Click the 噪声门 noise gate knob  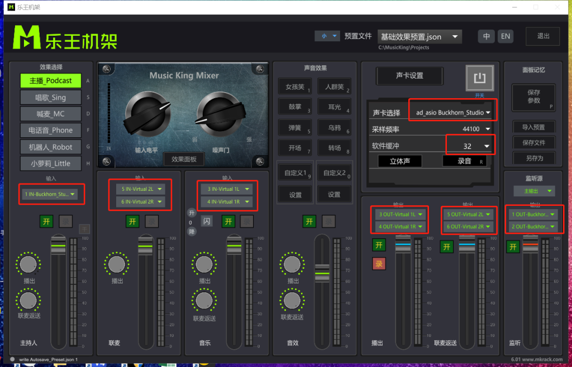[x=220, y=114]
